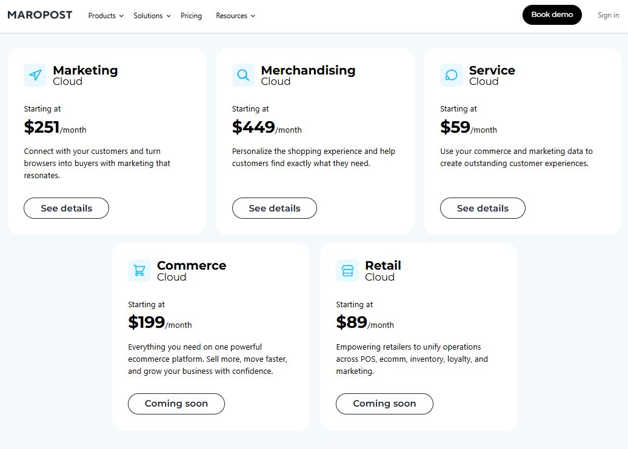Image resolution: width=628 pixels, height=449 pixels.
Task: See details for Marketing Cloud
Action: pos(67,208)
